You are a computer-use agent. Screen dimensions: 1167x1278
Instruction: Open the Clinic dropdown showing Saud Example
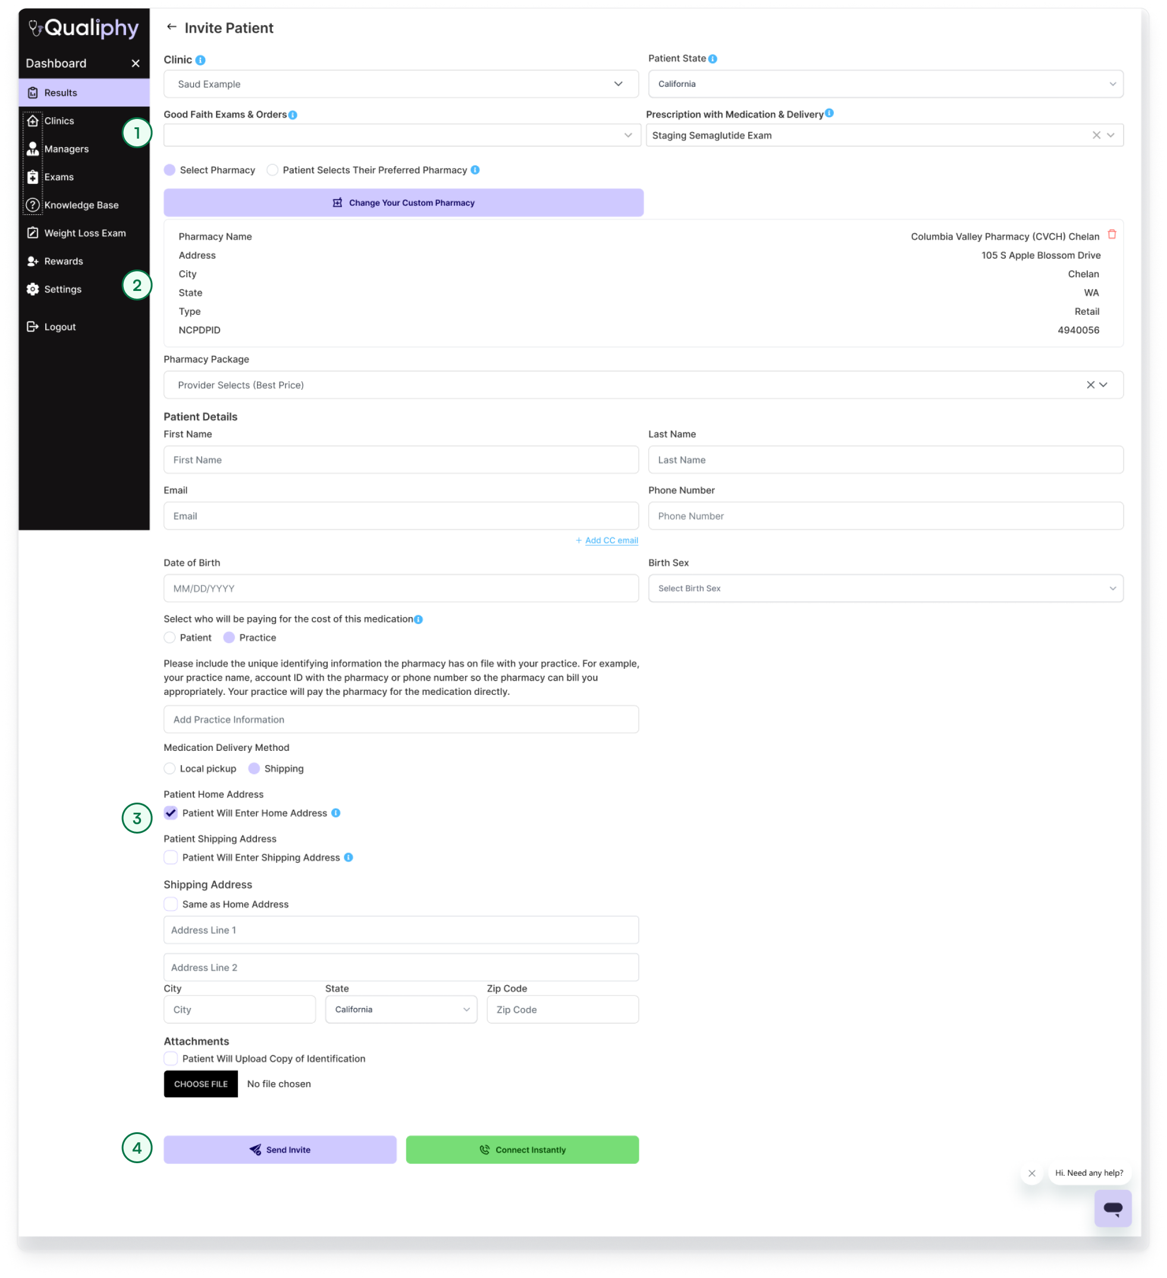401,84
